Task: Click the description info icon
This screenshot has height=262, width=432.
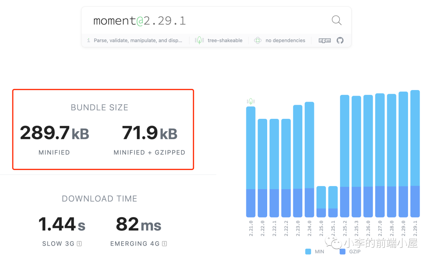Action: point(88,40)
